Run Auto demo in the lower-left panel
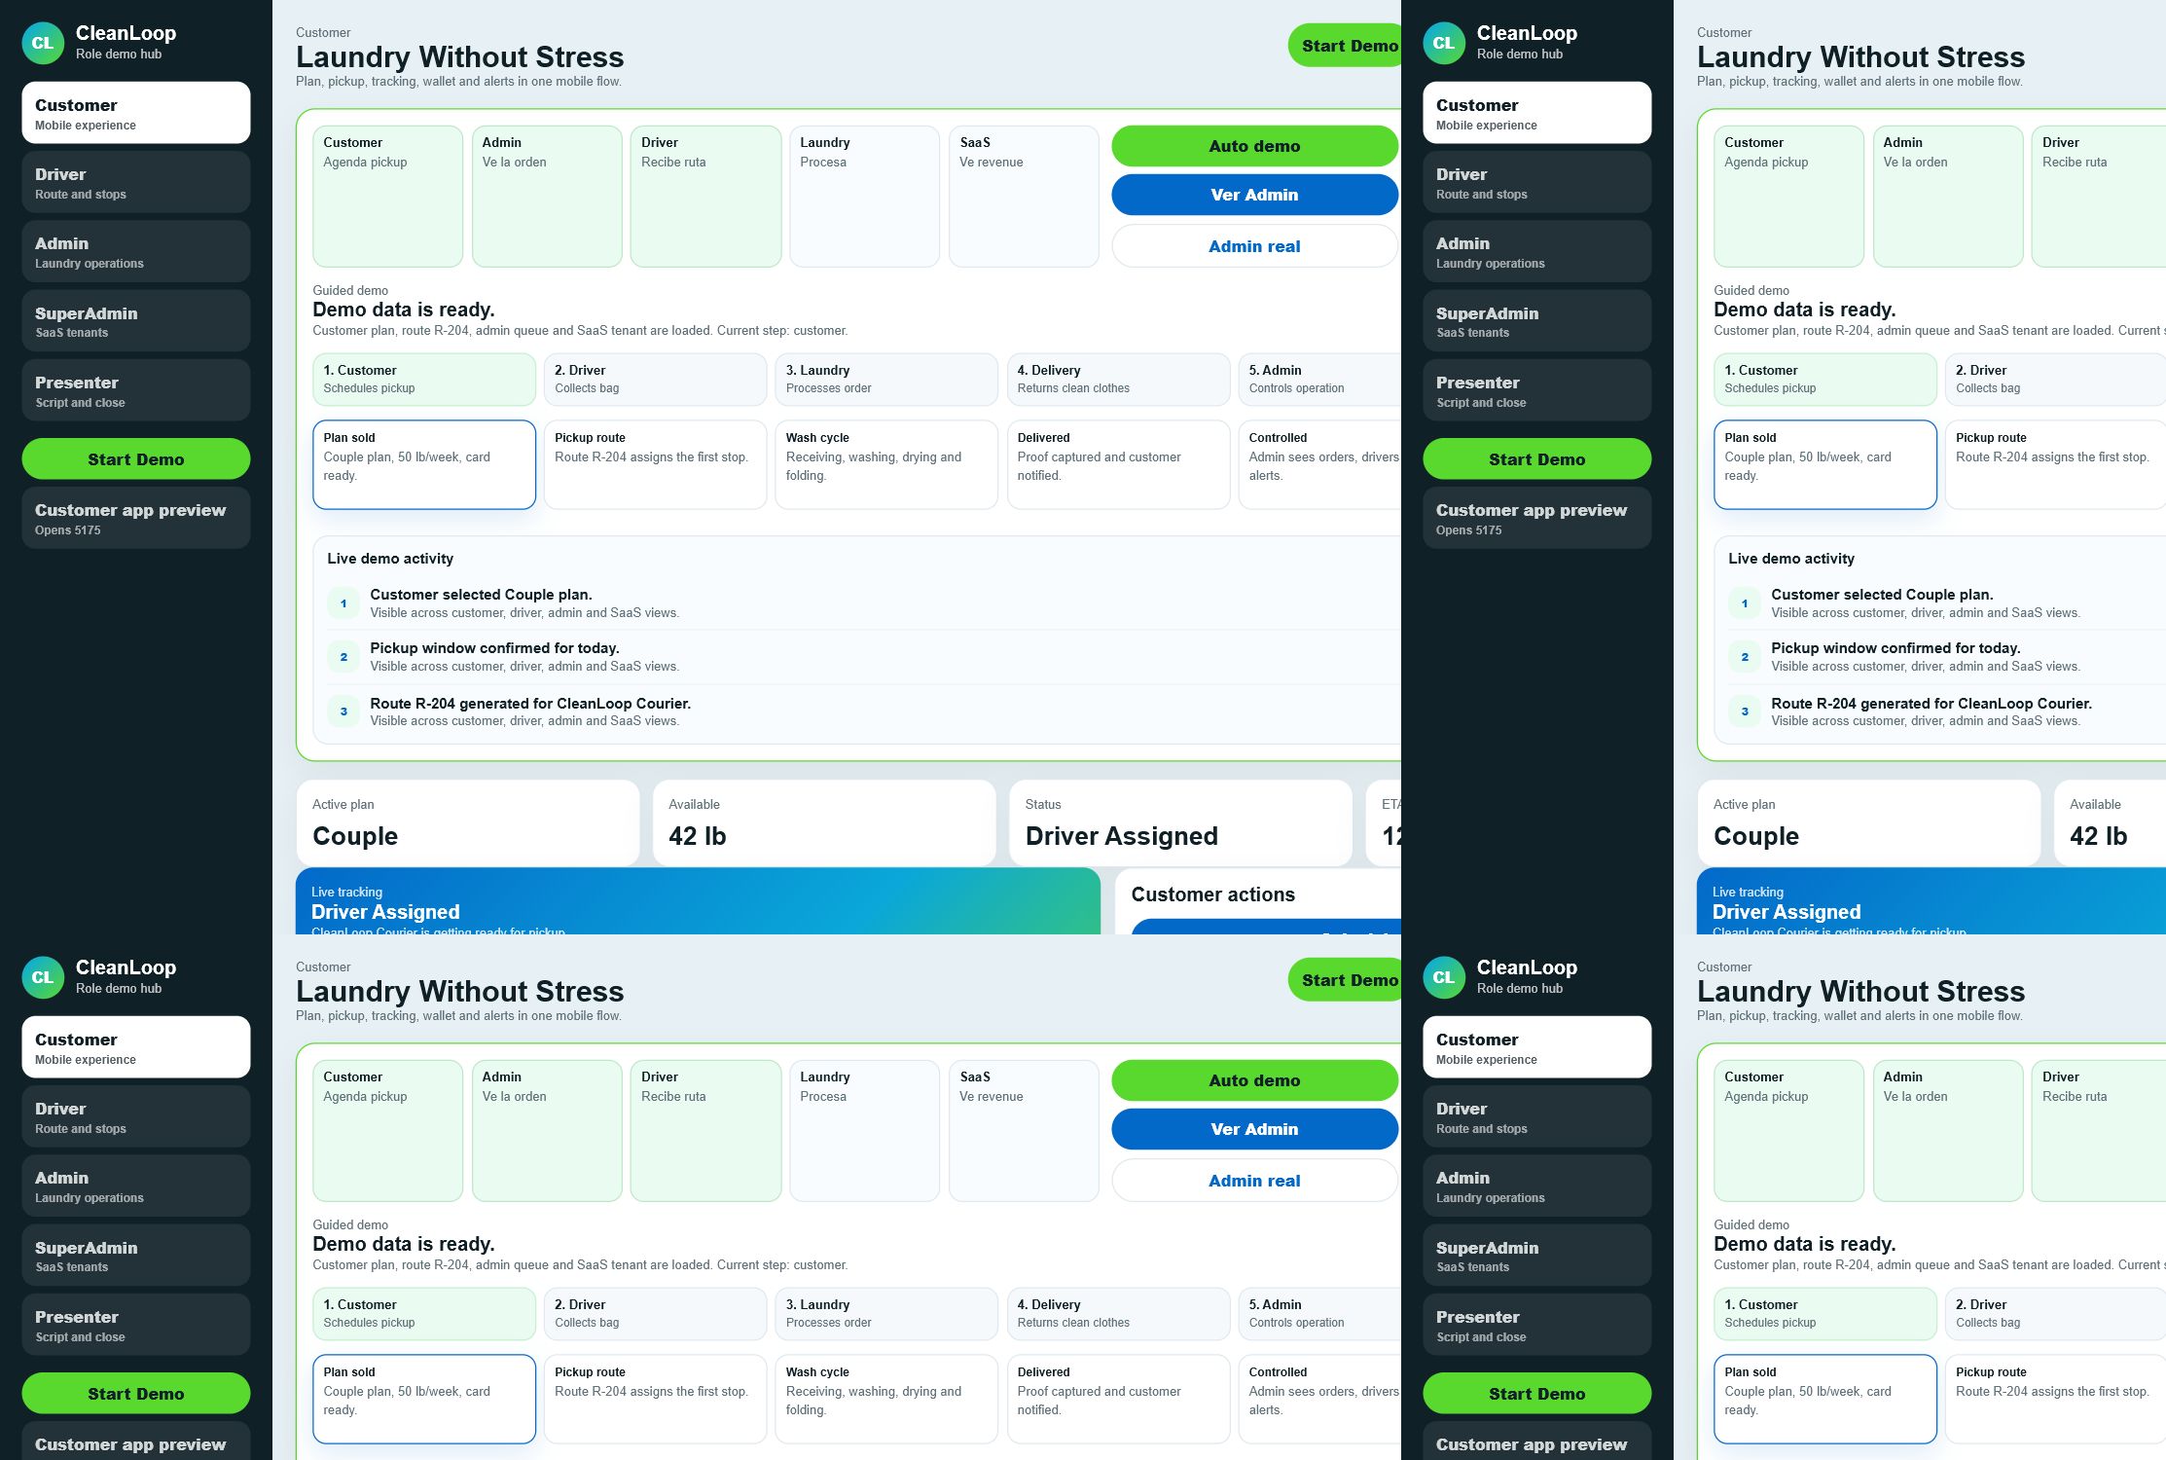 point(1254,1080)
